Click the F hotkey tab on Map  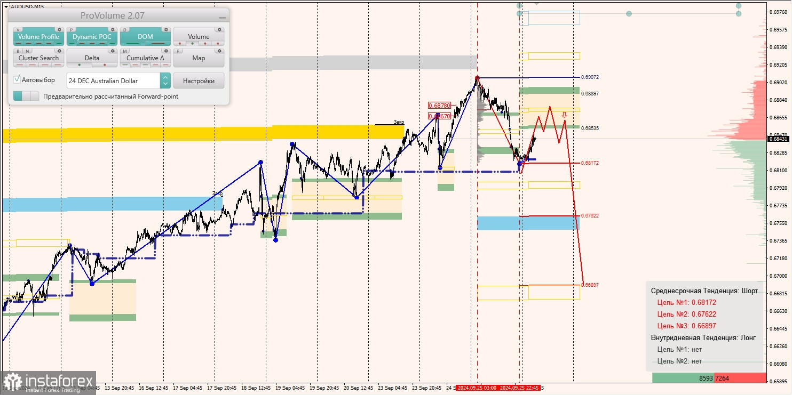pyautogui.click(x=178, y=51)
